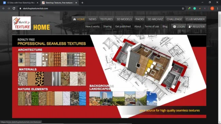This screenshot has height=124, width=221.
Task: Click the ARCHITECTURE heading
Action: 30,50
